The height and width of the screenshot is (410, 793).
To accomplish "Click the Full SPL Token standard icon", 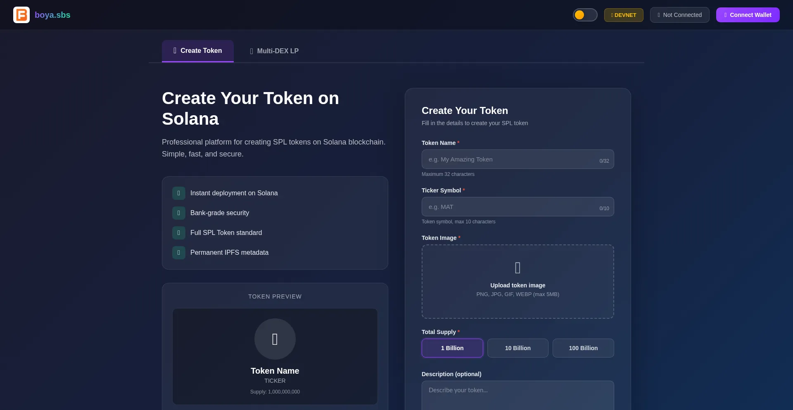I will (x=179, y=233).
